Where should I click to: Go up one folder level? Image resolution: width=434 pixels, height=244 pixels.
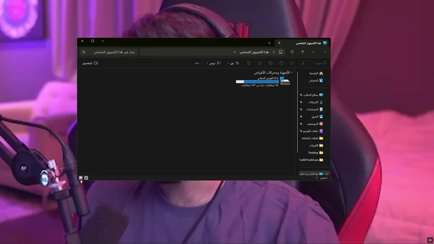[303, 52]
